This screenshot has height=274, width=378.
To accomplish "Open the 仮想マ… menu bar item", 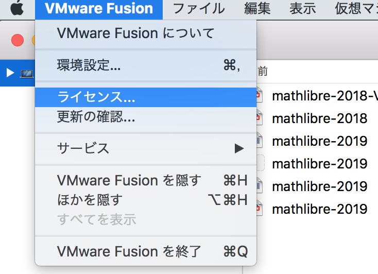I will point(356,9).
